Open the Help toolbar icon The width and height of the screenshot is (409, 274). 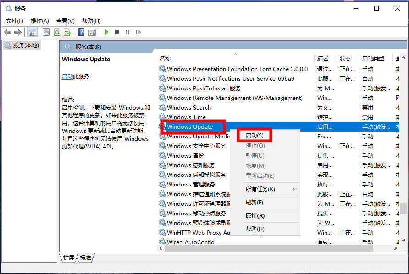[81, 33]
